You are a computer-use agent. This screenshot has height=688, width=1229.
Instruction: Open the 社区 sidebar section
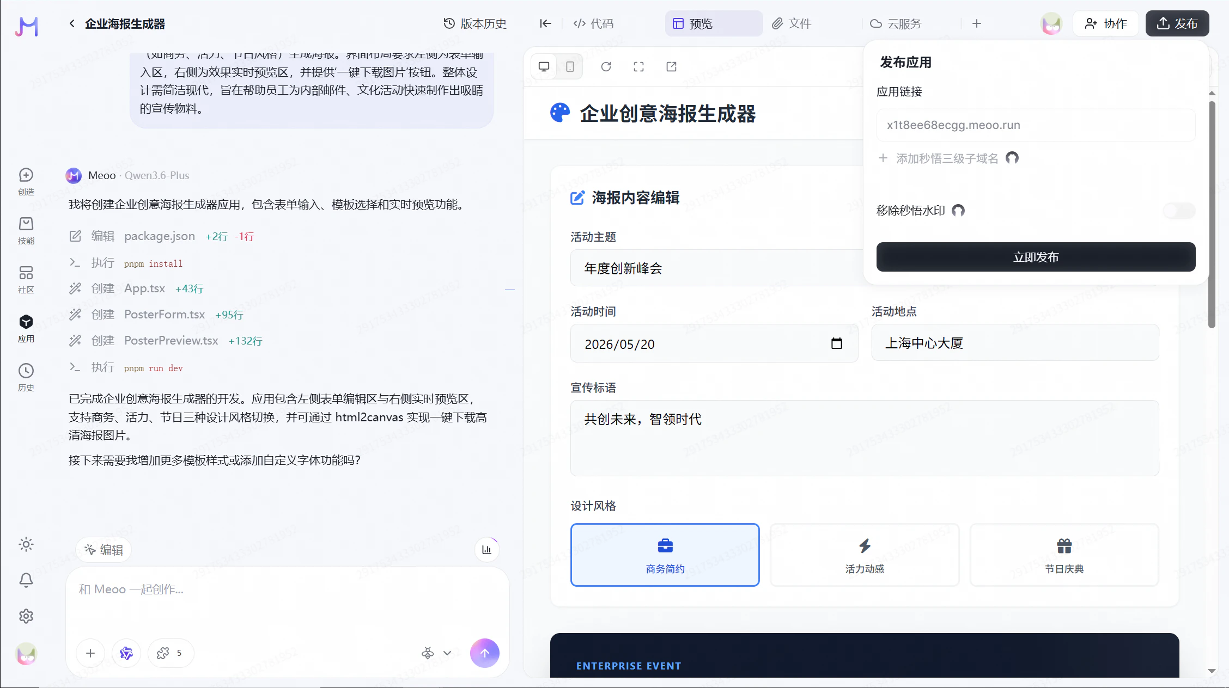click(x=26, y=279)
